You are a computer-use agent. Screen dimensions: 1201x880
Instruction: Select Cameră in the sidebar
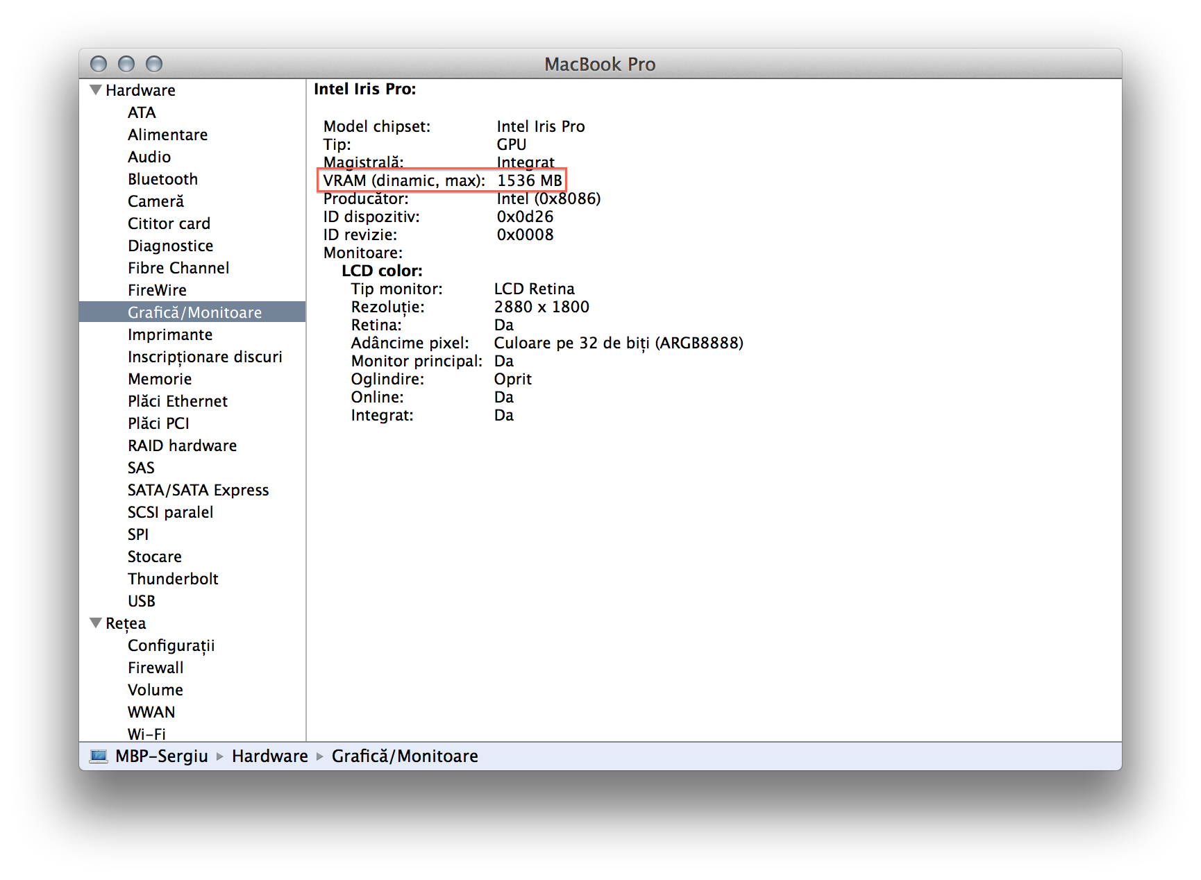pos(156,201)
